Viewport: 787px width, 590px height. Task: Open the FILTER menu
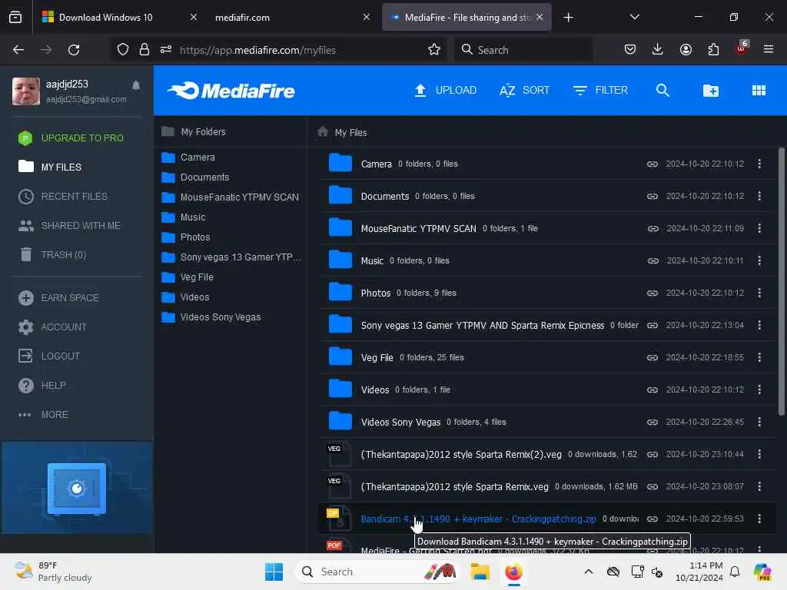[600, 91]
